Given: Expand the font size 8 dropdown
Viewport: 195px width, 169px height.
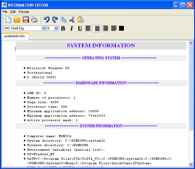Looking at the screenshot, I should tap(56, 28).
